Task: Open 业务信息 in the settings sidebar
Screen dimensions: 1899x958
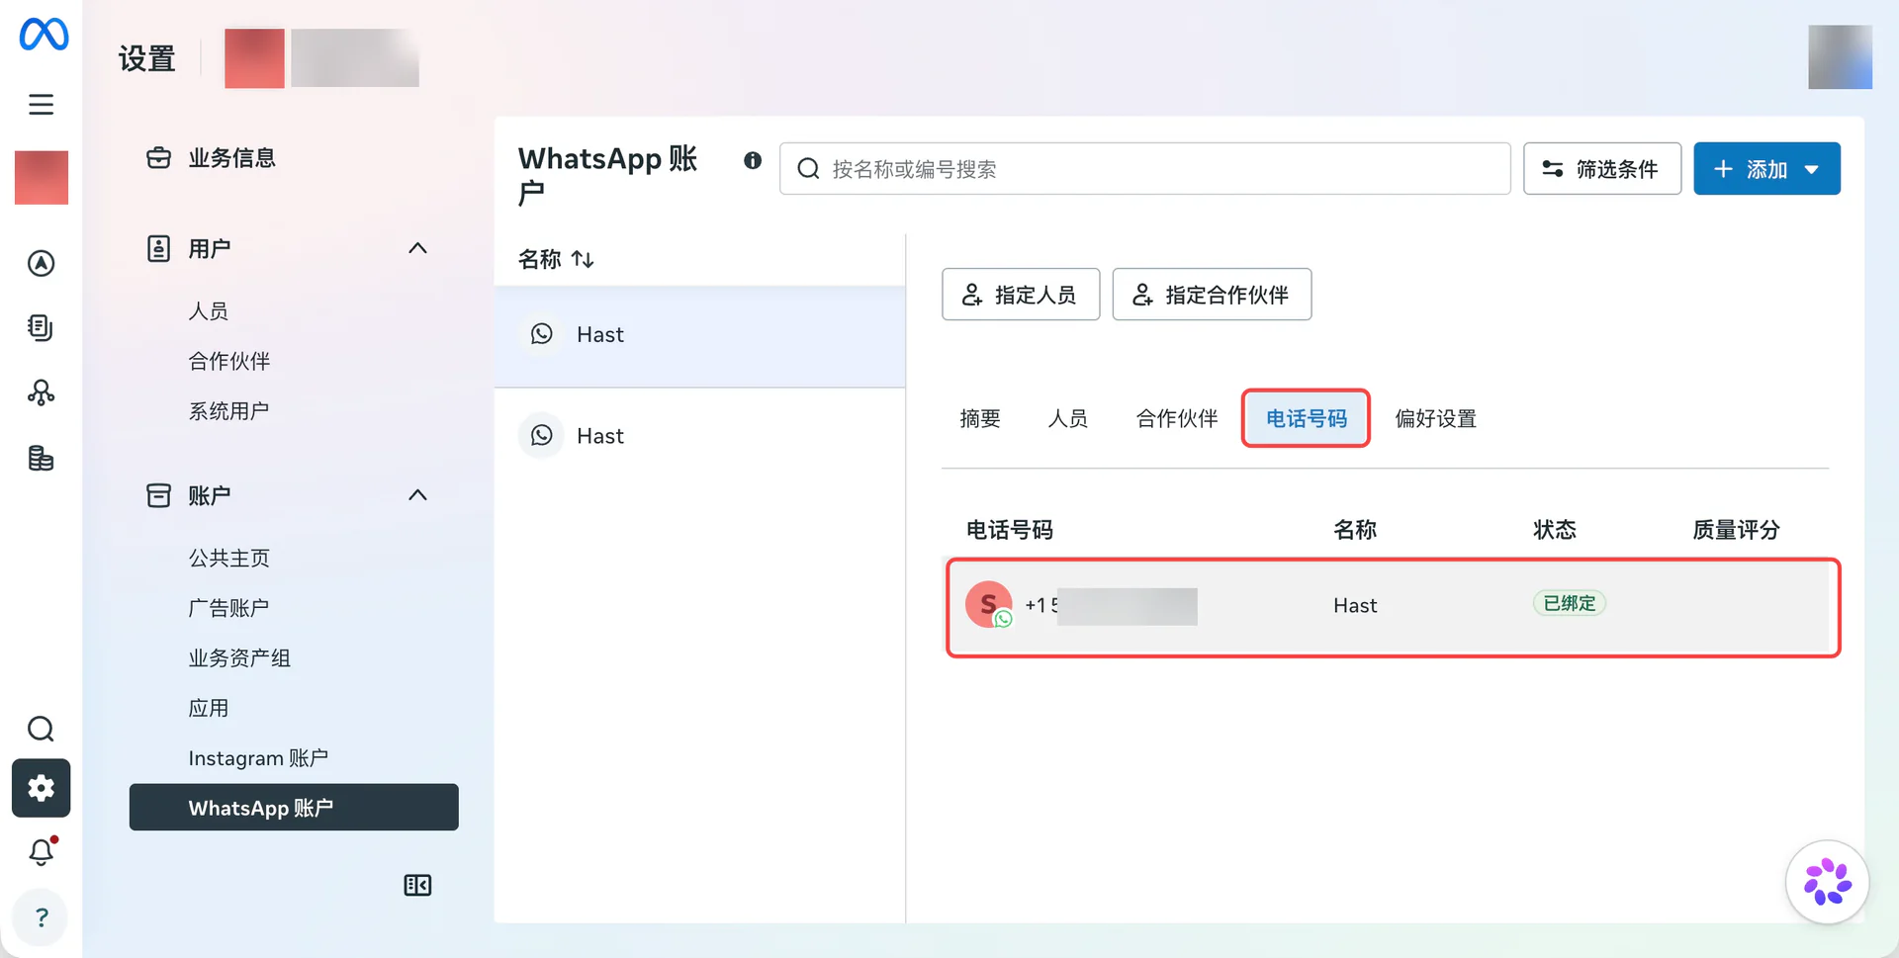Action: coord(231,158)
